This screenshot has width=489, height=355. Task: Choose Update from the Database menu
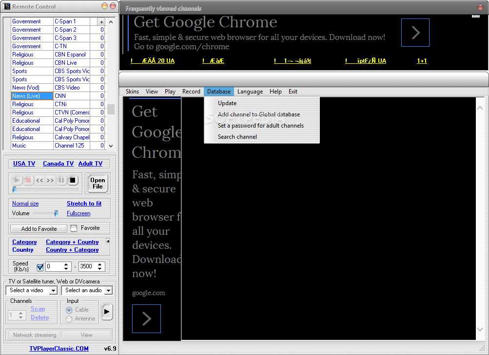[262, 103]
